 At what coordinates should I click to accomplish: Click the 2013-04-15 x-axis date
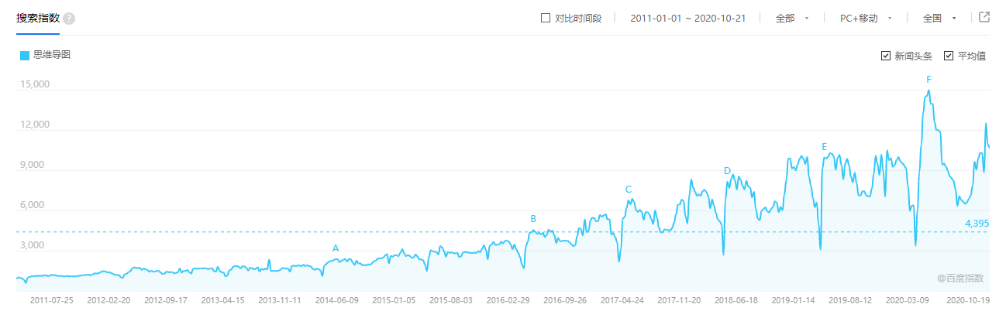pyautogui.click(x=222, y=300)
